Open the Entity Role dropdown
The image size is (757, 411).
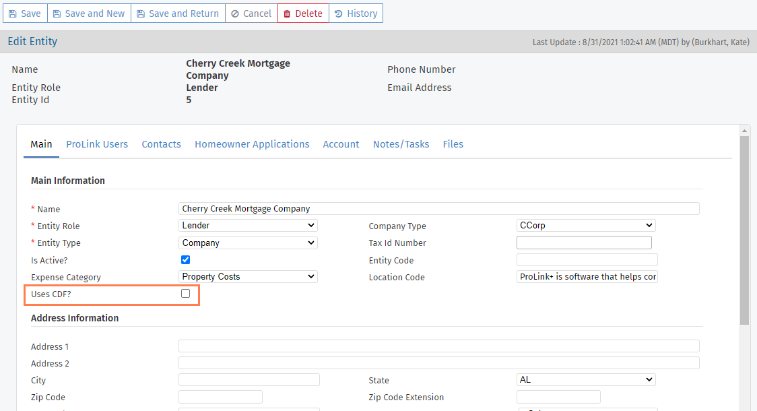[248, 226]
